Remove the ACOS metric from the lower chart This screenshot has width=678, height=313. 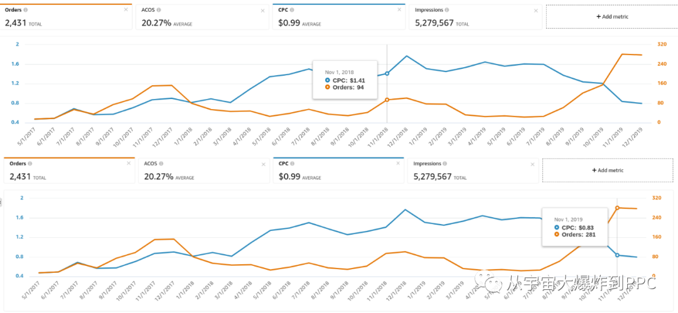pos(262,163)
